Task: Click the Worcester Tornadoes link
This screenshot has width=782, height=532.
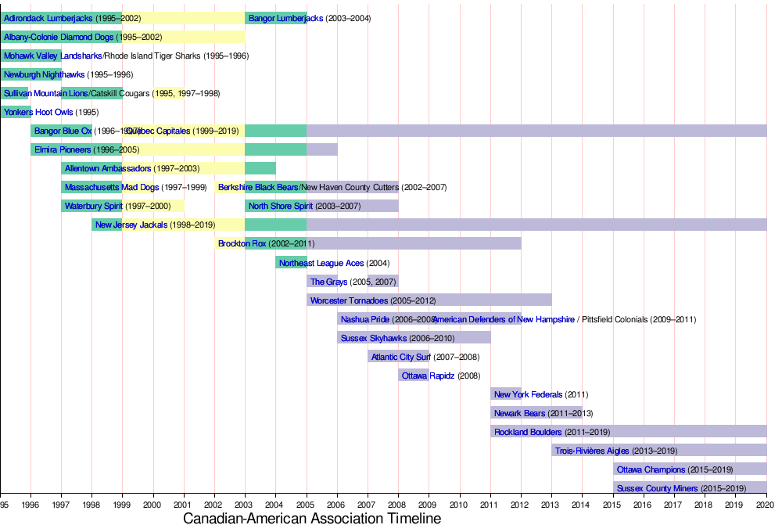Action: (x=349, y=300)
